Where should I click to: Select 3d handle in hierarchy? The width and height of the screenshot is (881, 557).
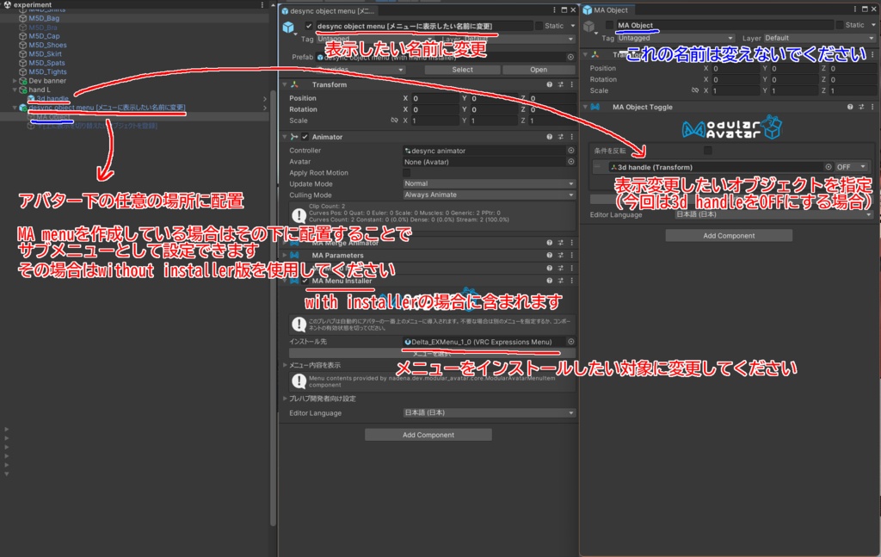click(52, 99)
